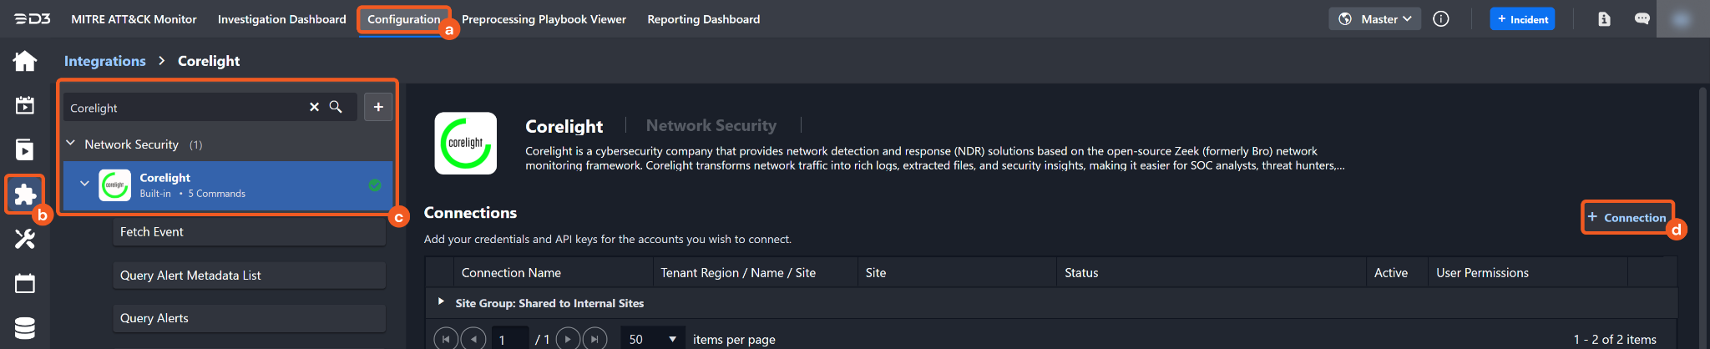This screenshot has height=349, width=1710.
Task: Open the Reporting Dashboard tab
Action: 703,19
